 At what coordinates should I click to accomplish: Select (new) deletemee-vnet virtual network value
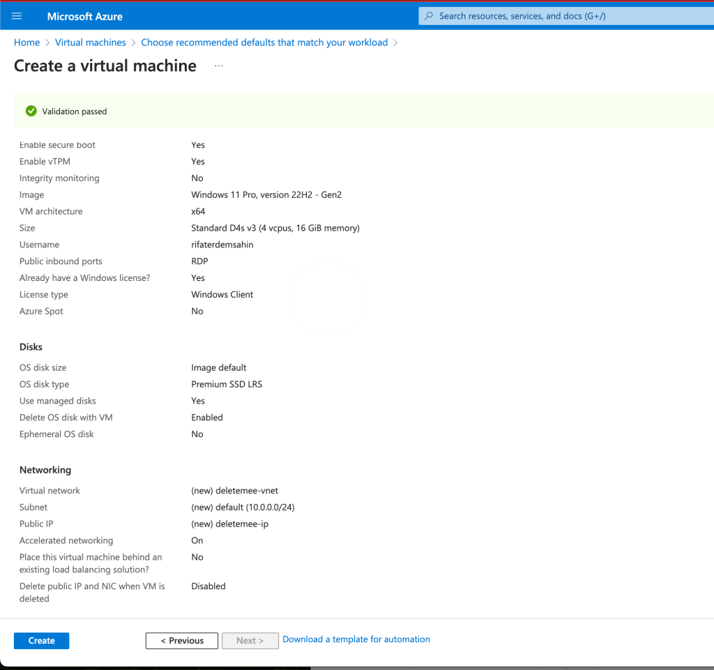[234, 491]
